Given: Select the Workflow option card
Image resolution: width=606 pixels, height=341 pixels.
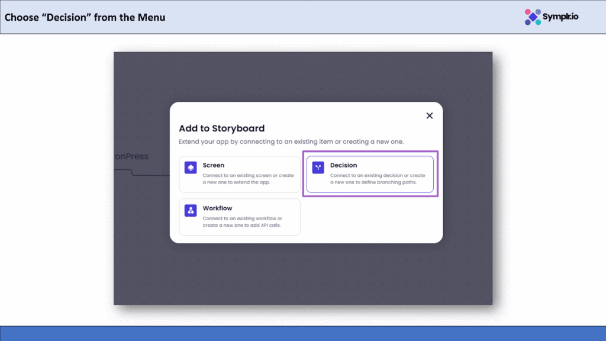Looking at the screenshot, I should 240,217.
